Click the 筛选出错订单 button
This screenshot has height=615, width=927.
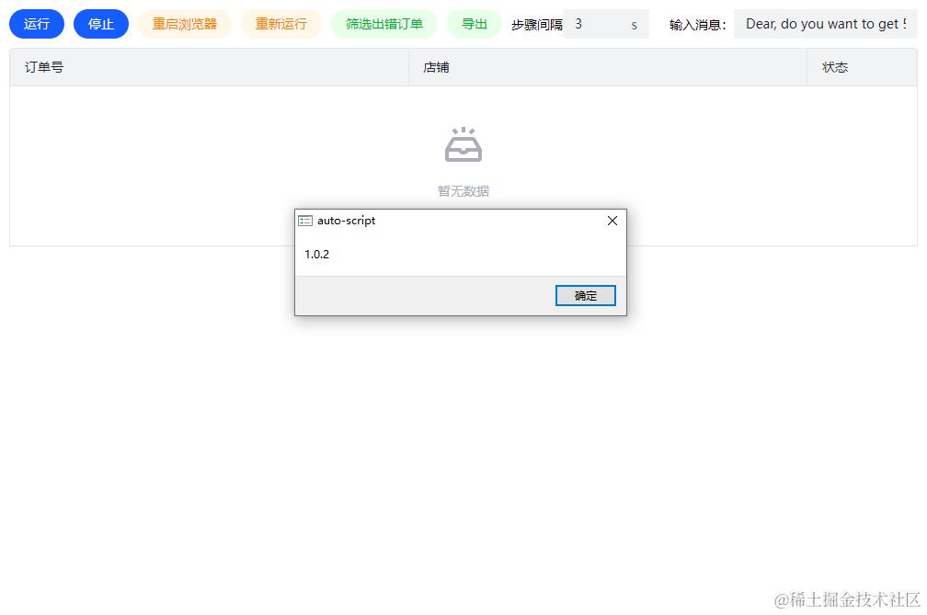click(384, 24)
